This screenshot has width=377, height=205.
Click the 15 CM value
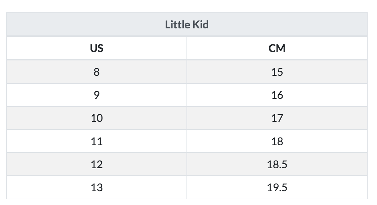(277, 72)
